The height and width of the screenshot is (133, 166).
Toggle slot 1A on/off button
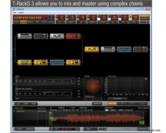(x=57, y=19)
